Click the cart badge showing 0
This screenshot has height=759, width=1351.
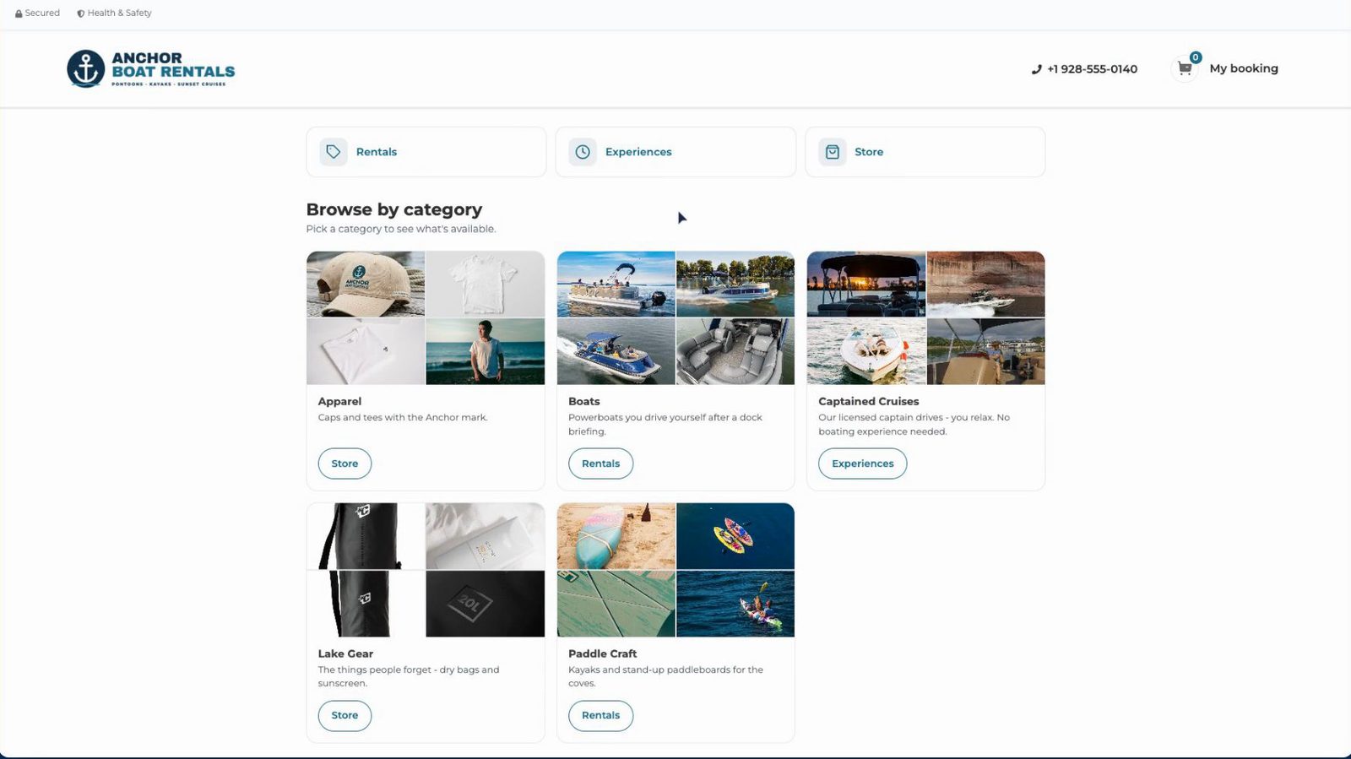click(1196, 57)
